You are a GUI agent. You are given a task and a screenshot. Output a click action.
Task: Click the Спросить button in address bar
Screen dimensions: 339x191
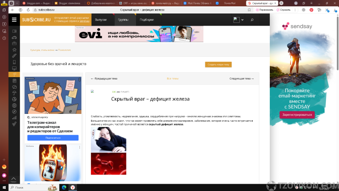click(284, 10)
